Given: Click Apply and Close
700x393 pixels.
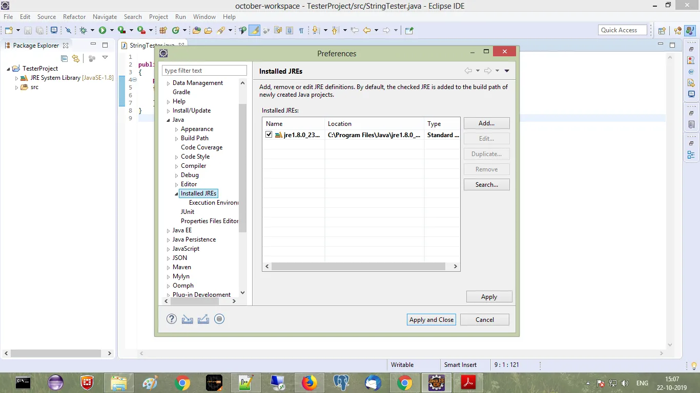Looking at the screenshot, I should 431,320.
